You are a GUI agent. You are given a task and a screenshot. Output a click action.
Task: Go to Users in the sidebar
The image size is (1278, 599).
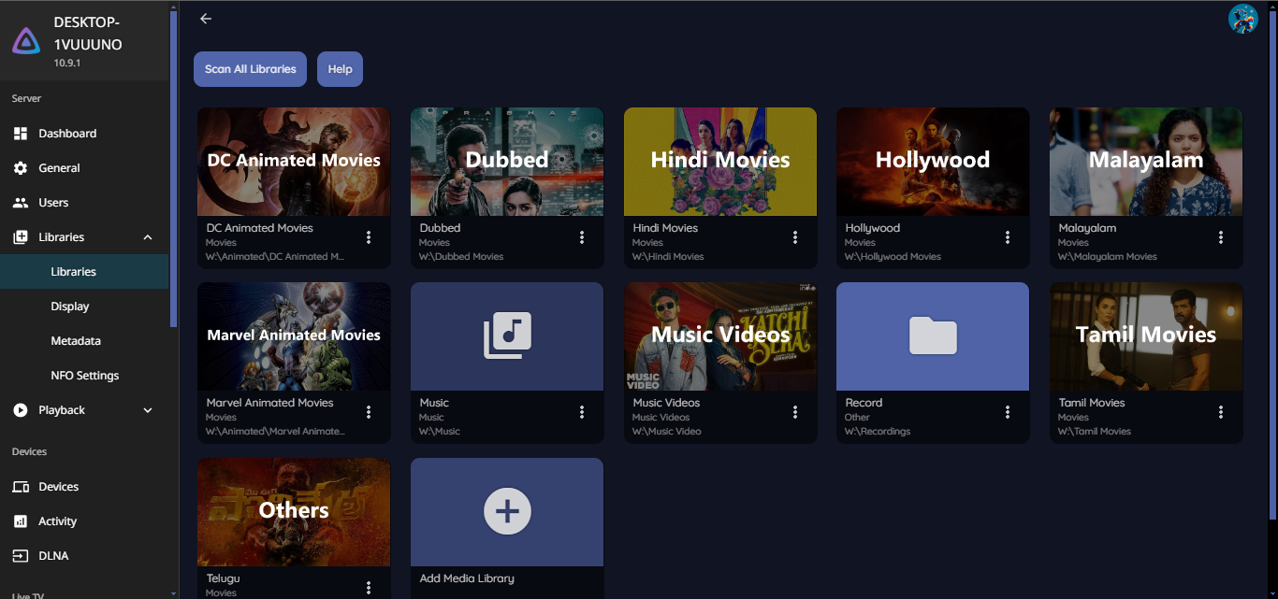53,203
